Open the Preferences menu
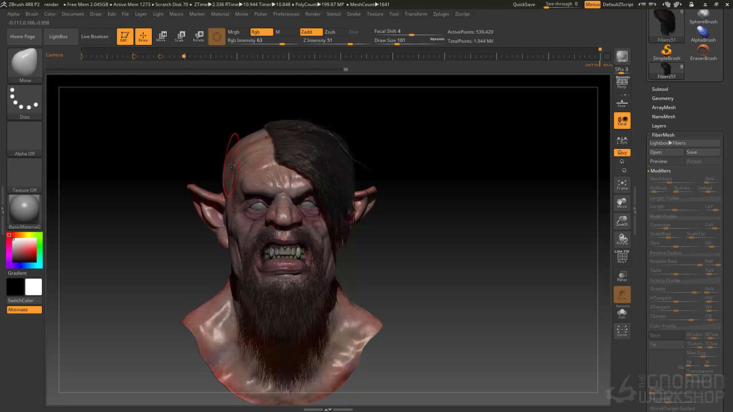Viewport: 733px width, 412px height. (x=286, y=14)
